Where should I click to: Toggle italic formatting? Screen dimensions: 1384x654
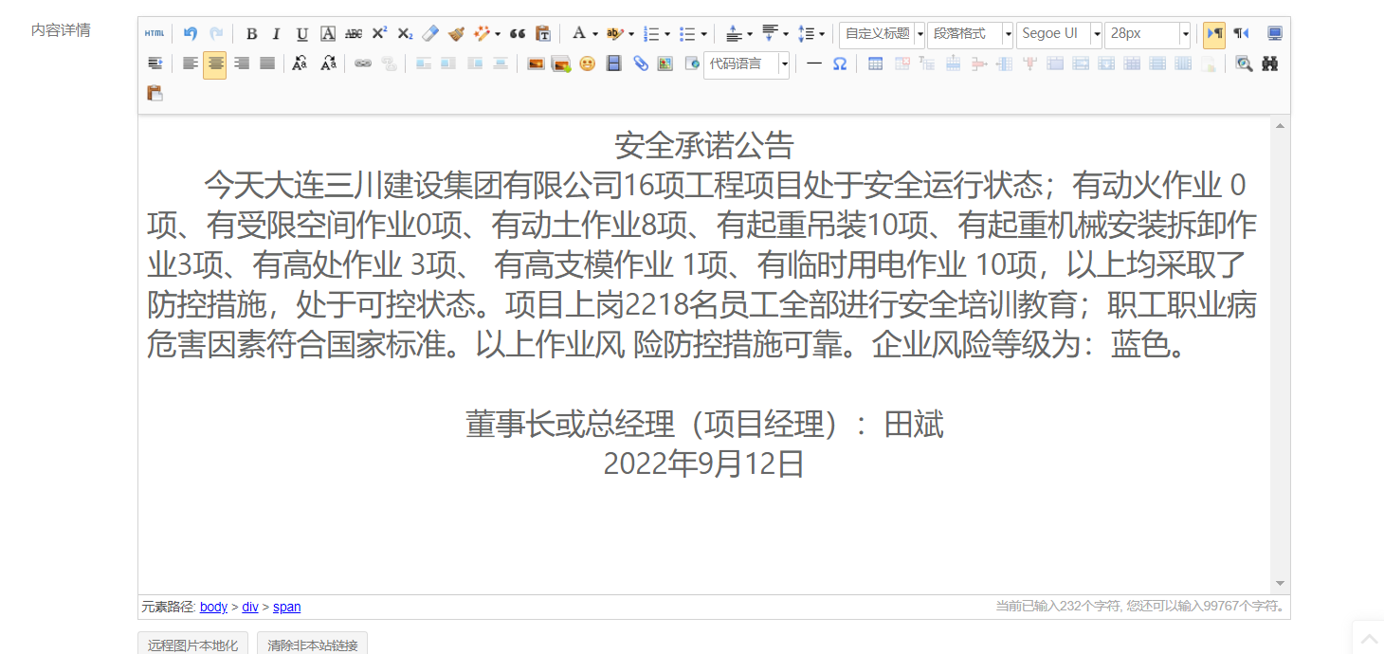point(277,33)
